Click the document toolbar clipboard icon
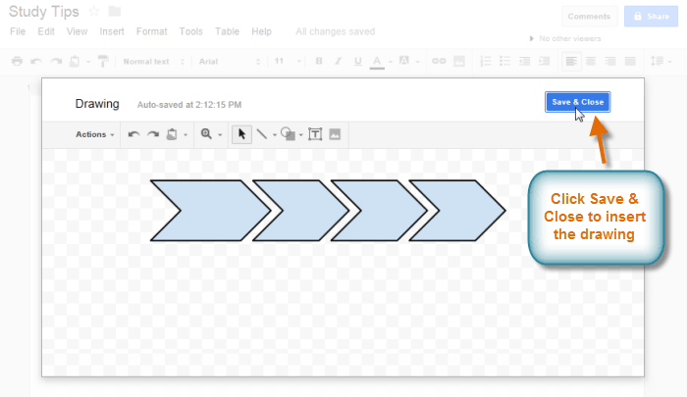The image size is (687, 397). click(x=75, y=62)
